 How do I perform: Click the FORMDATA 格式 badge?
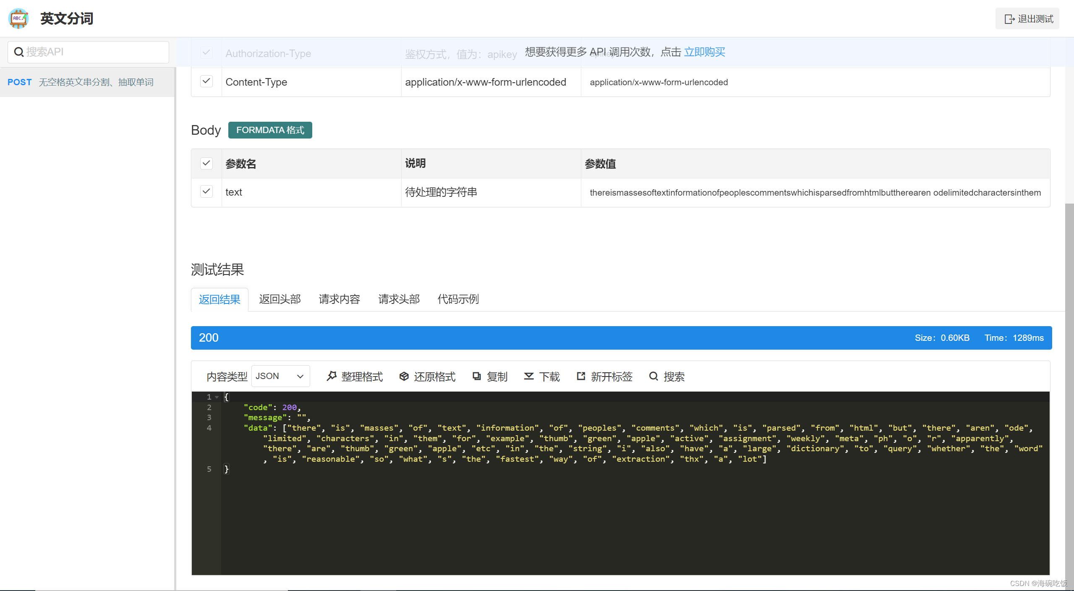coord(270,130)
